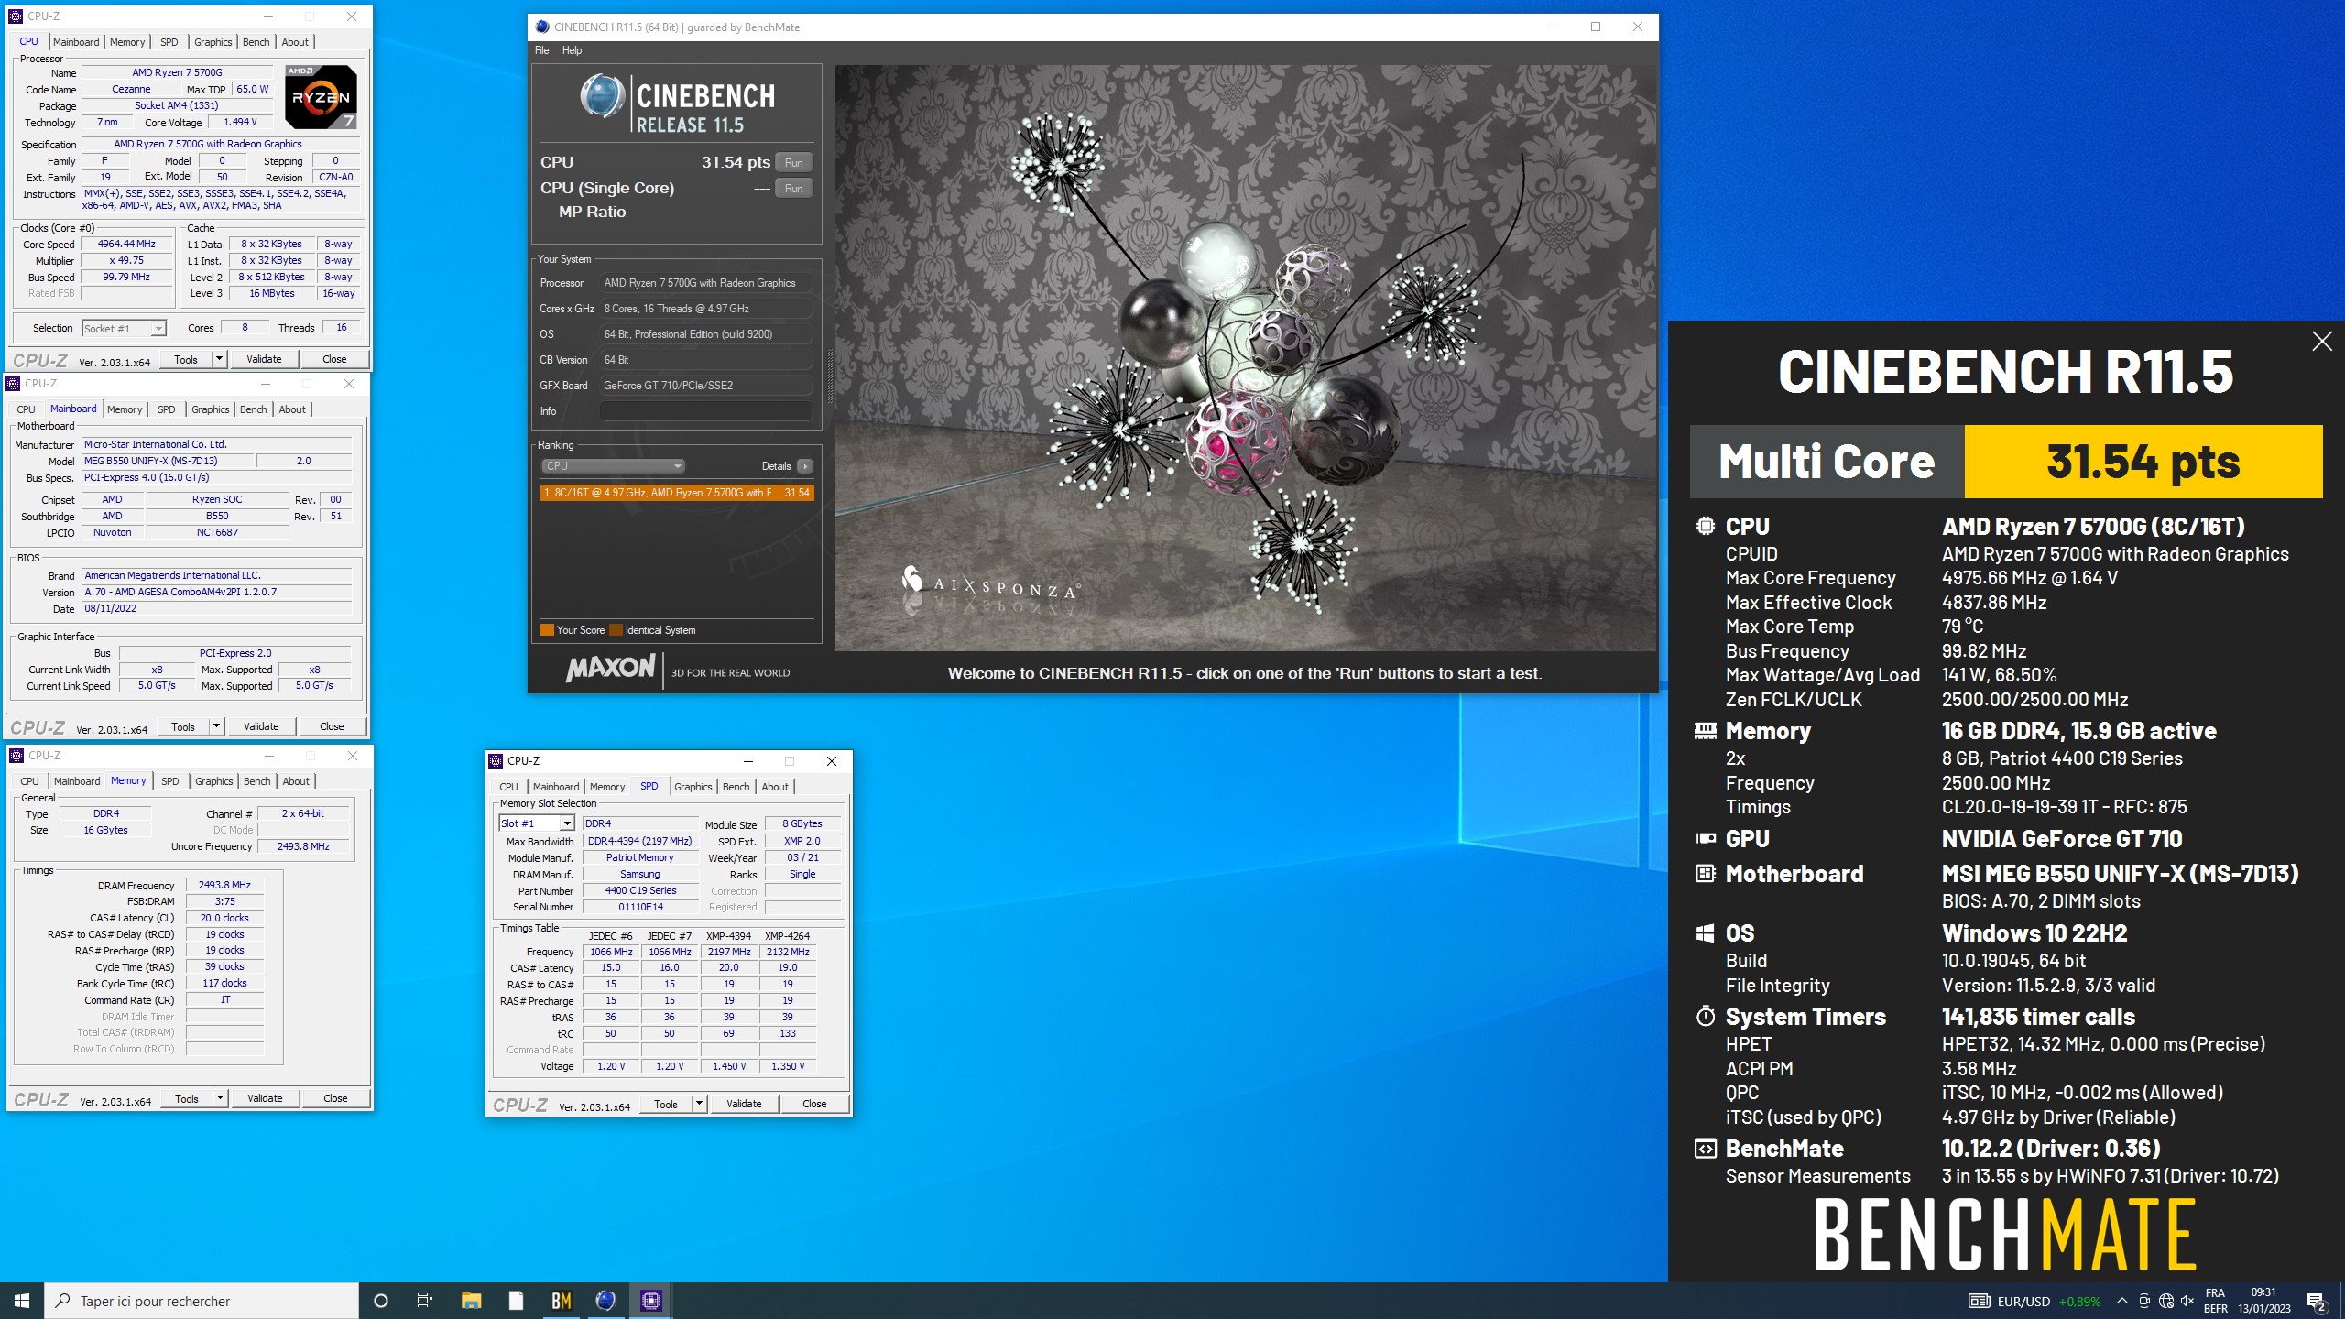Expand Tools arrow in CPU-Z SPD window

click(x=699, y=1104)
